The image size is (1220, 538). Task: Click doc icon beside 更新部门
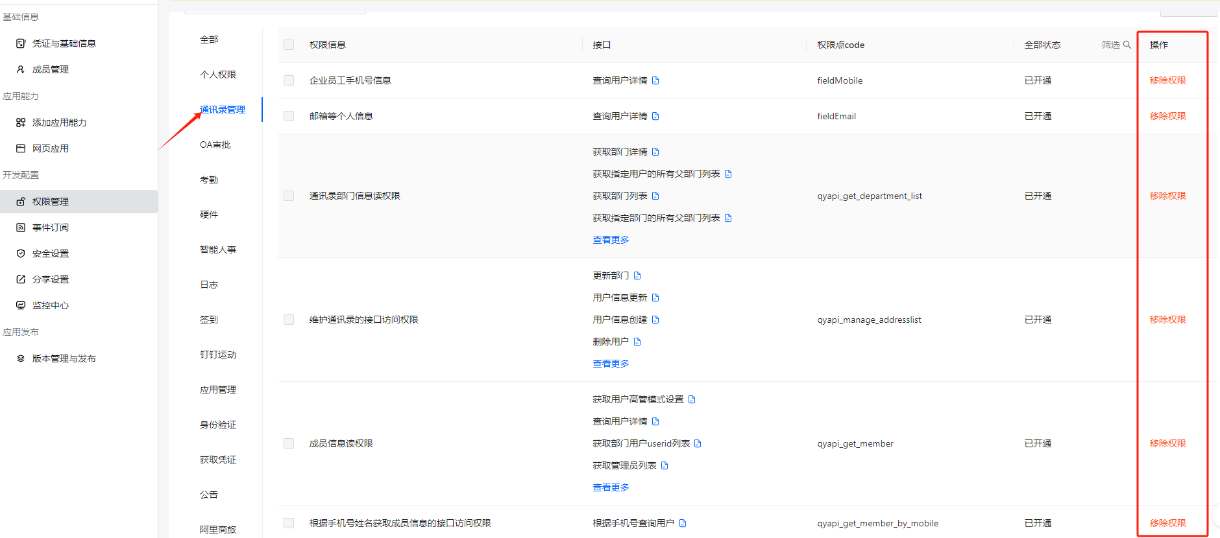pos(637,275)
